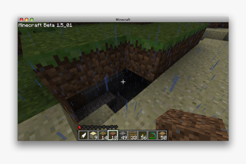Select the ladders stack of 33
This screenshot has height=164, width=246.
[x=133, y=135]
